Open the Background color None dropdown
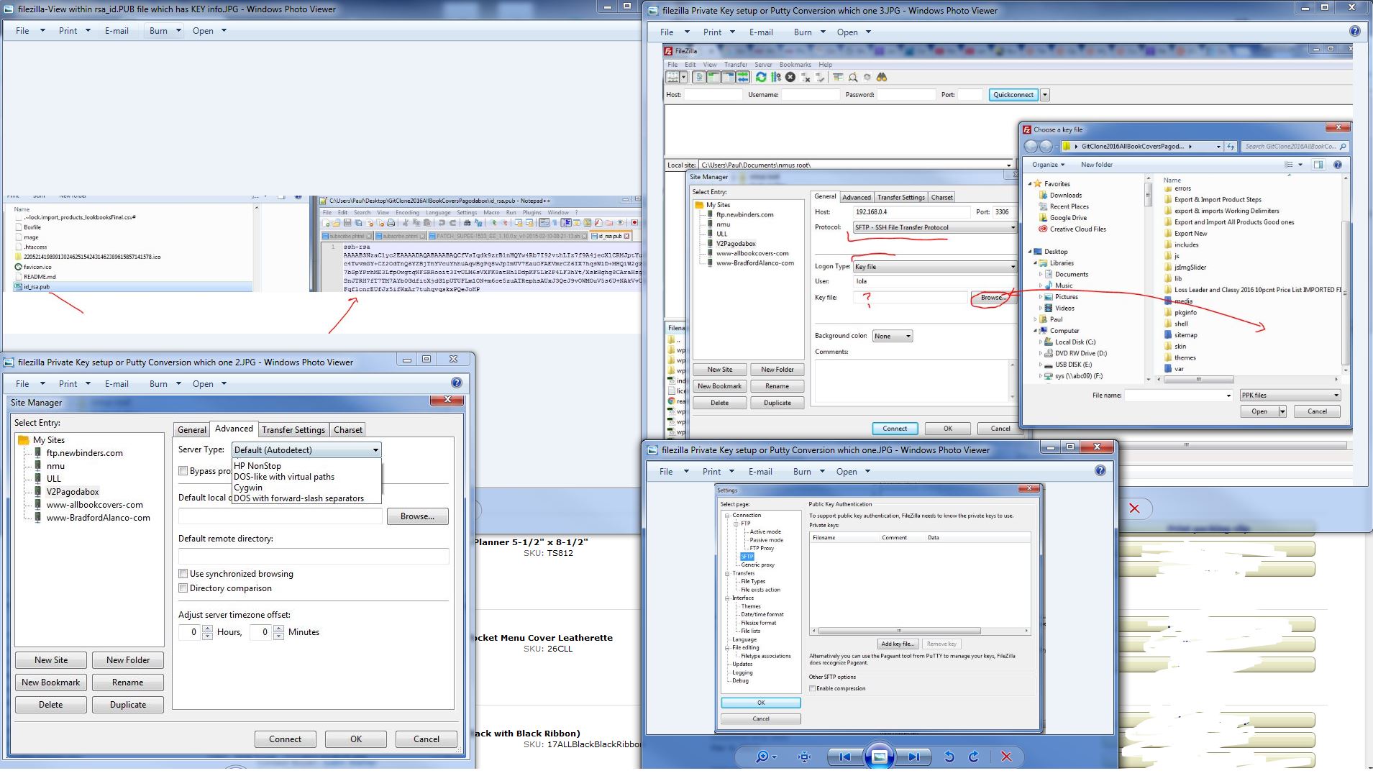Screen dimensions: 1373x781 (x=893, y=336)
